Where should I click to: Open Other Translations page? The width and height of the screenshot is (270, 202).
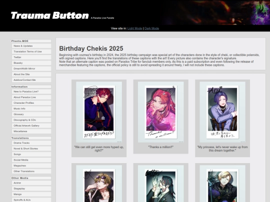point(31,171)
